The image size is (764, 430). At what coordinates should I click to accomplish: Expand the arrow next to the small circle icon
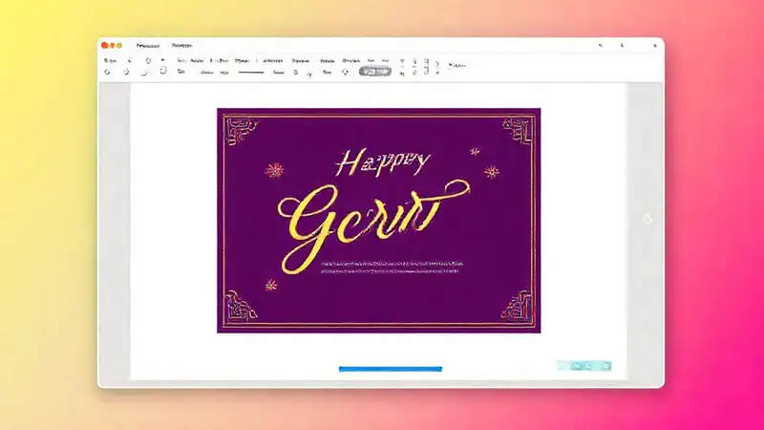pyautogui.click(x=308, y=72)
